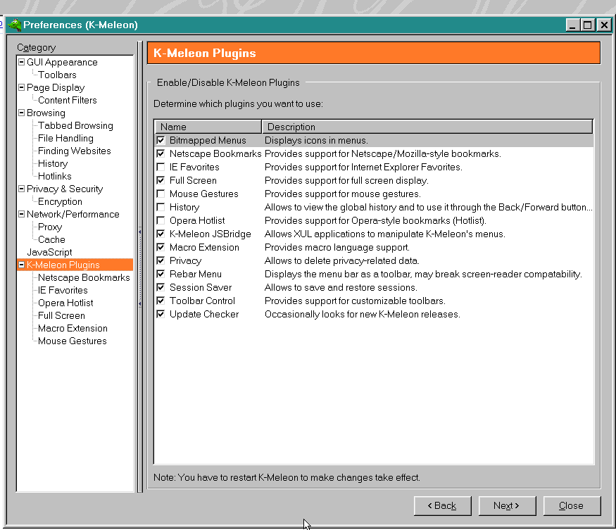Collapse the K-Meleon Plugins tree node

pos(21,265)
